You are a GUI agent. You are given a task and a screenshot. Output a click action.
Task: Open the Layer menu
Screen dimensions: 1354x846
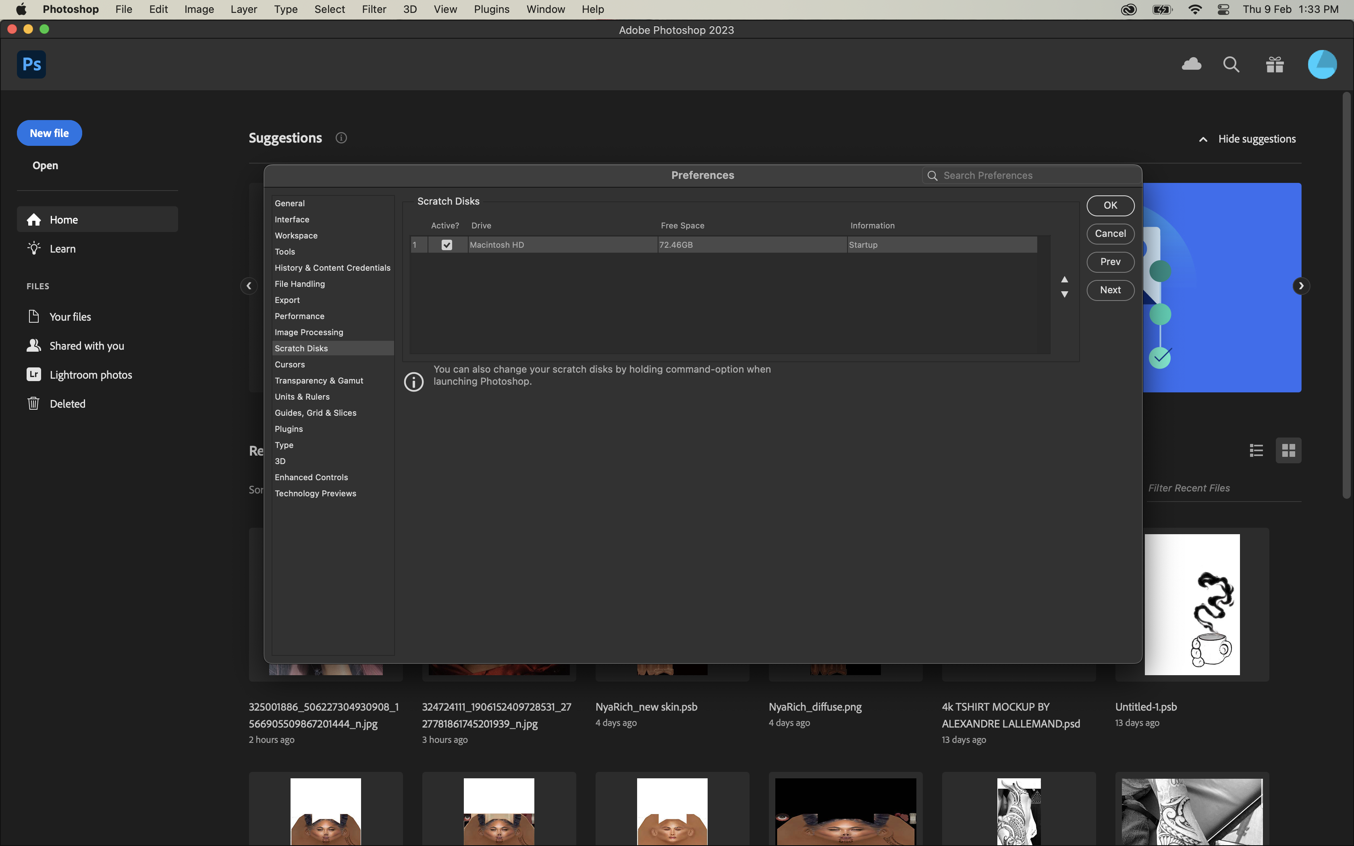pyautogui.click(x=244, y=9)
